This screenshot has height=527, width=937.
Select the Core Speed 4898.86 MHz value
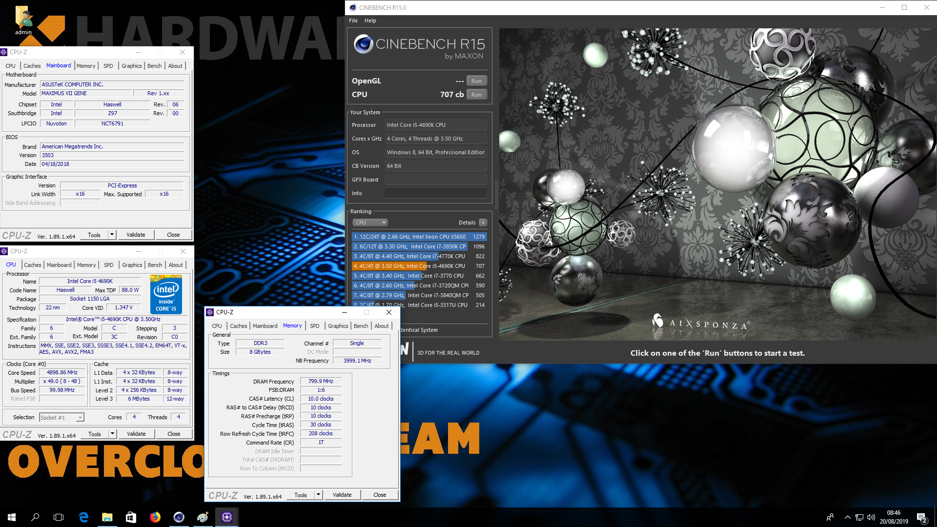(x=62, y=372)
